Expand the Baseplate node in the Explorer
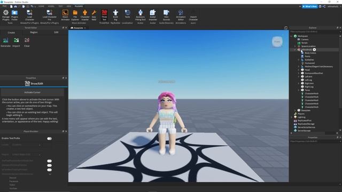Image resolution: width=342 pixels, height=192 pixels. (295, 110)
